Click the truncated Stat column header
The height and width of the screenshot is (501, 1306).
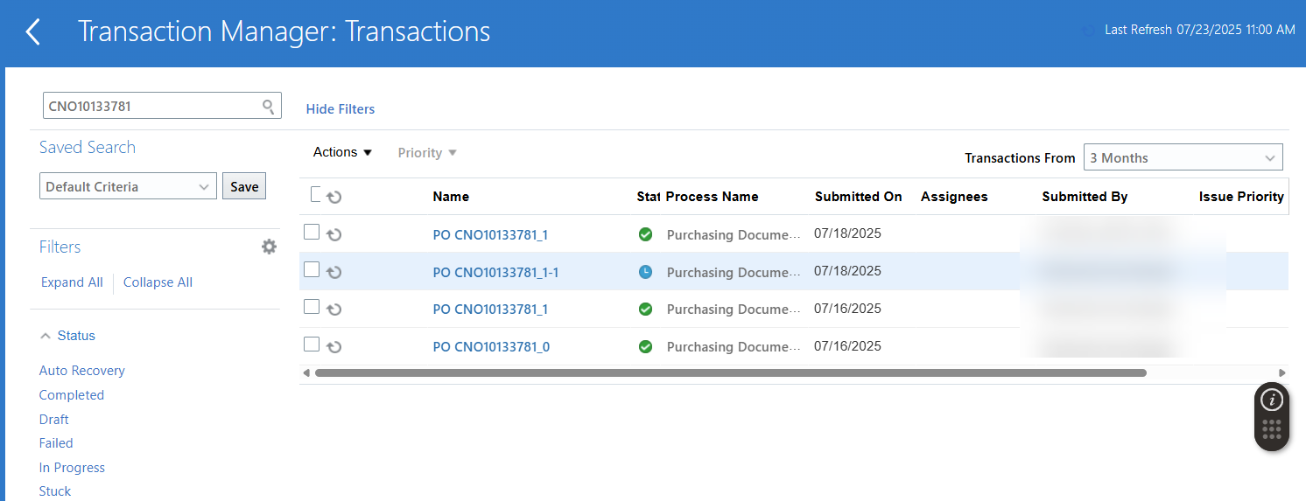coord(648,197)
